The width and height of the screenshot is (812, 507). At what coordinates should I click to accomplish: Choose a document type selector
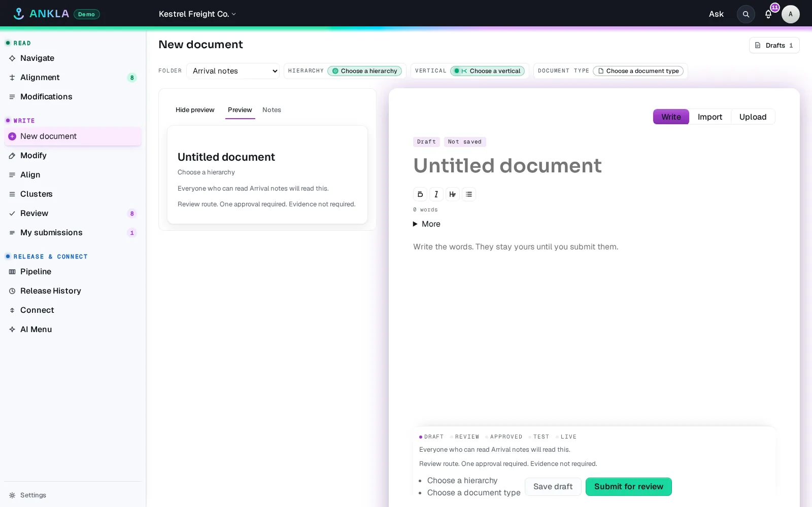tap(638, 71)
